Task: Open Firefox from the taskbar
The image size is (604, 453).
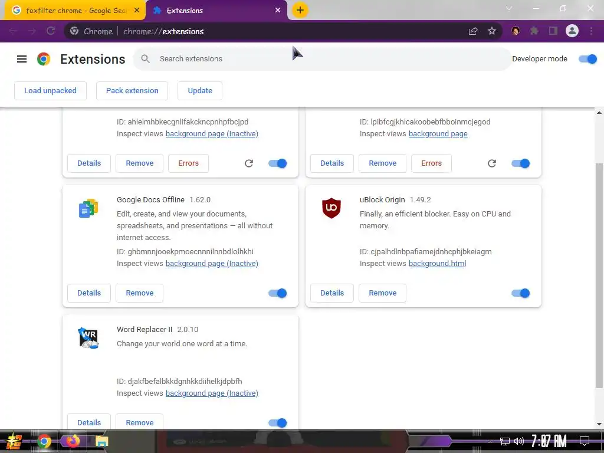Action: [73, 441]
